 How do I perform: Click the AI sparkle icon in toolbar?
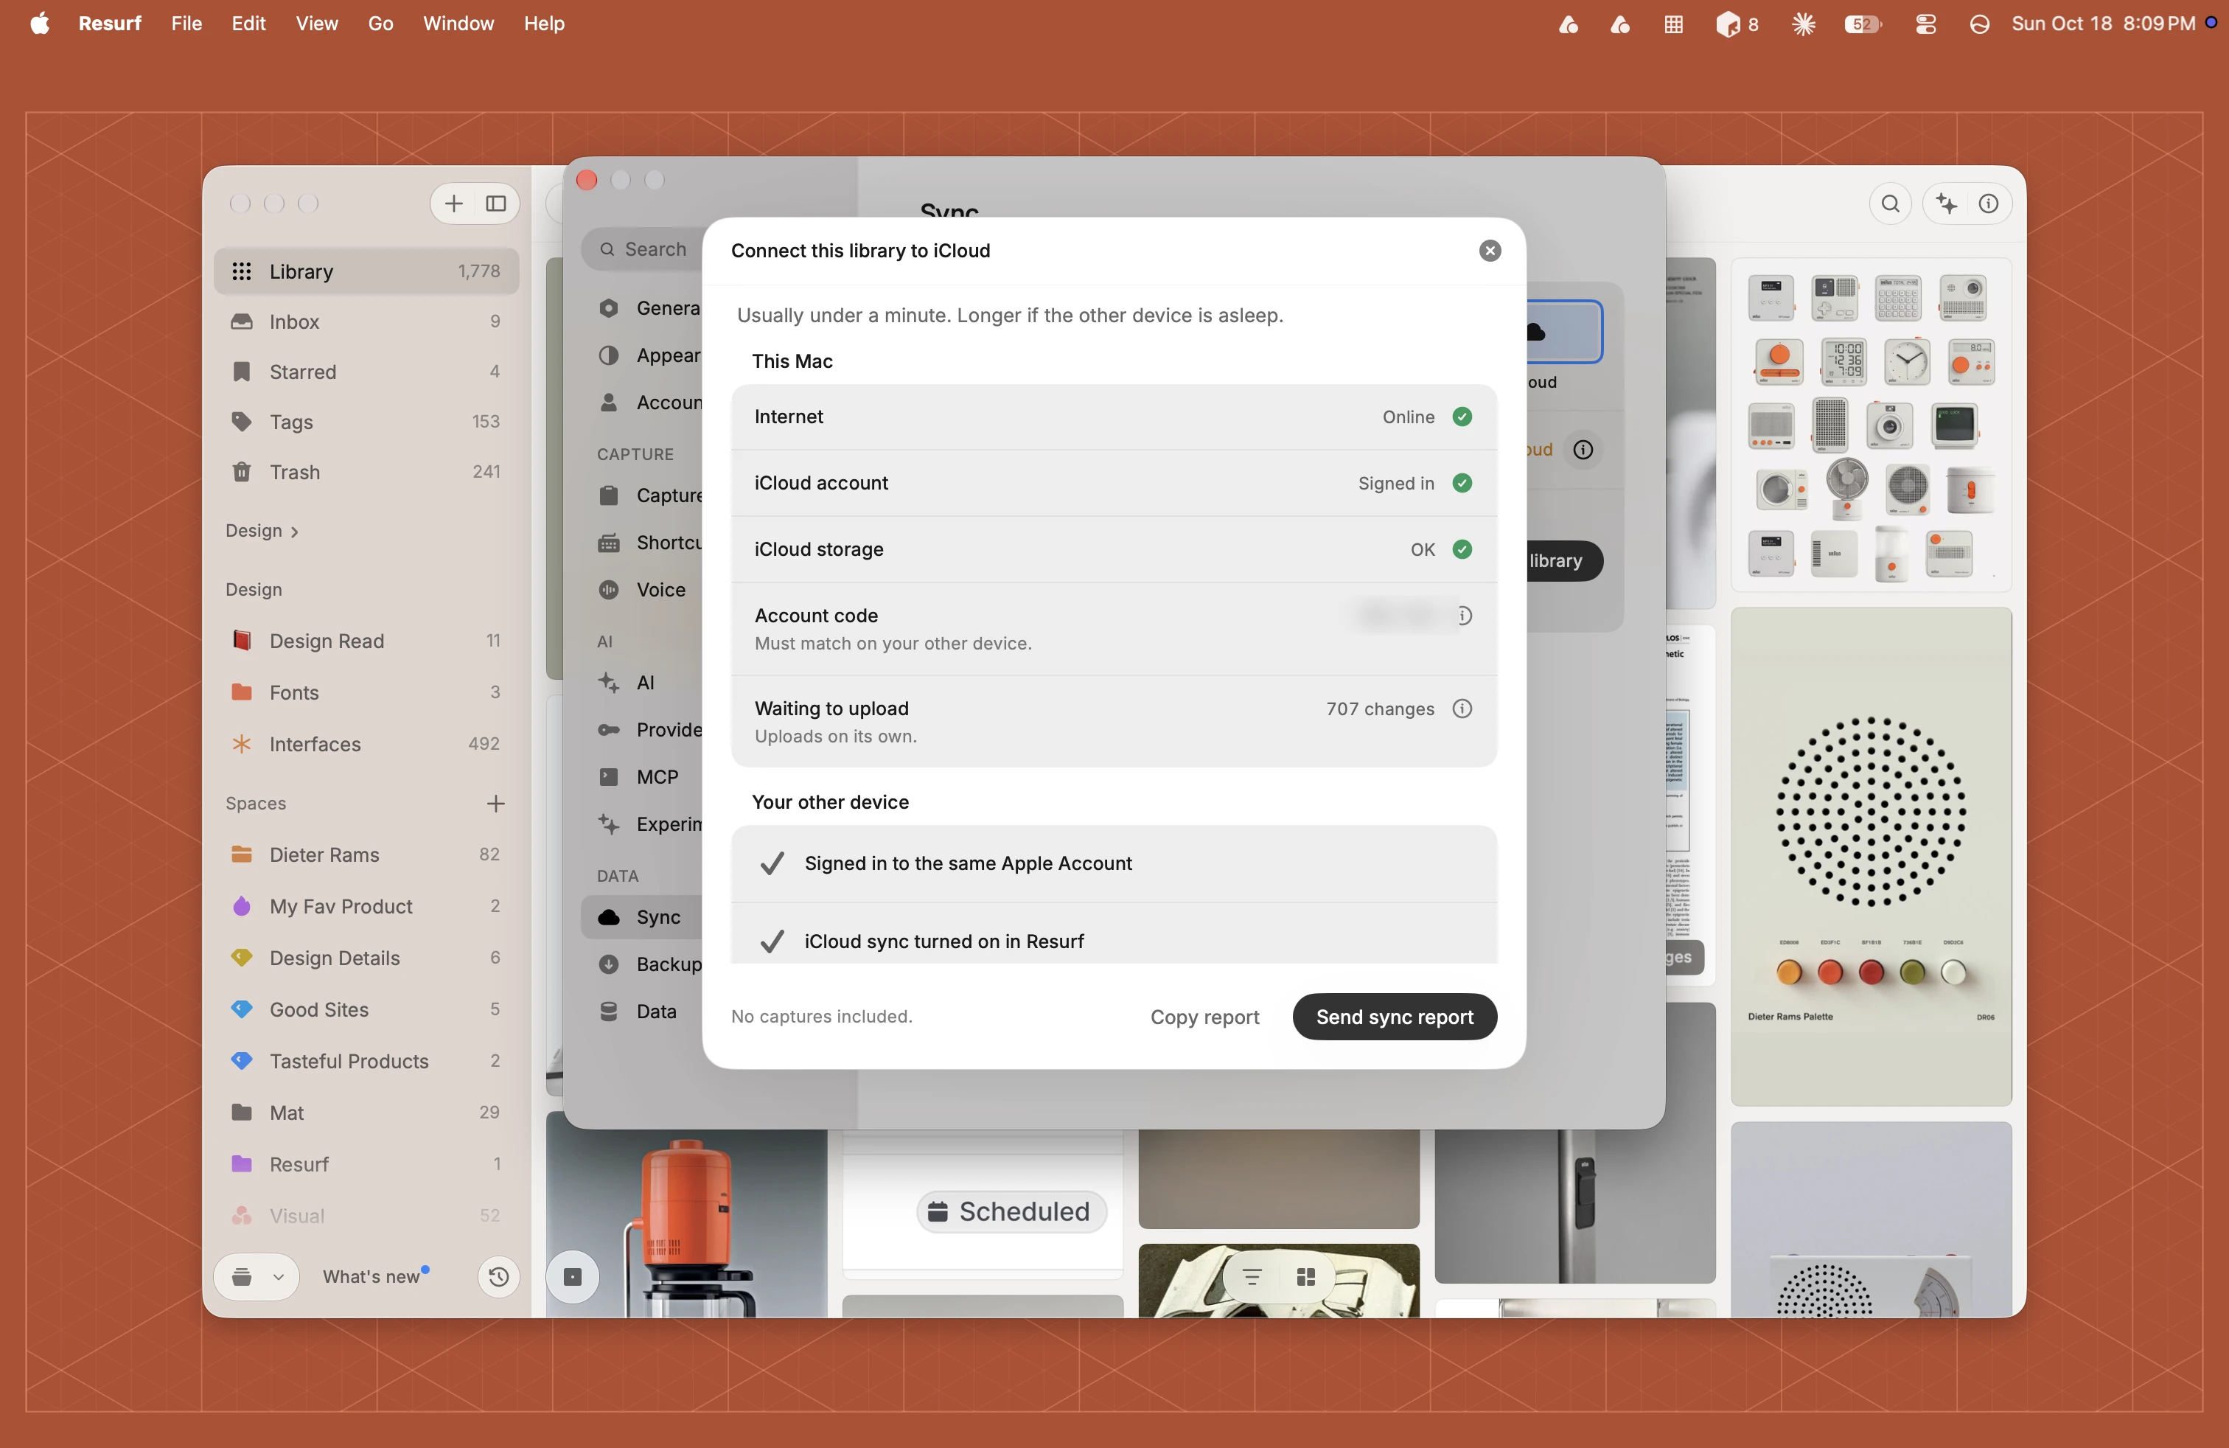(x=1947, y=203)
